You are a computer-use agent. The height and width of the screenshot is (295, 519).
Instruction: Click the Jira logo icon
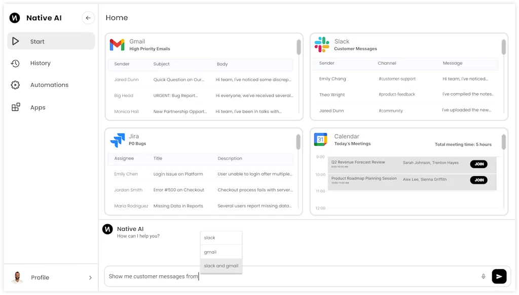[x=118, y=140]
